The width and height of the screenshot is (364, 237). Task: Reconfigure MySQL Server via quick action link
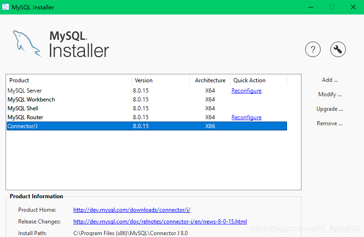(x=246, y=91)
